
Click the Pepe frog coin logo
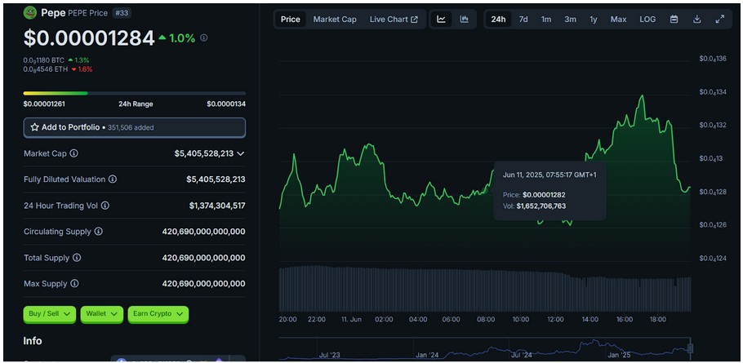click(30, 13)
